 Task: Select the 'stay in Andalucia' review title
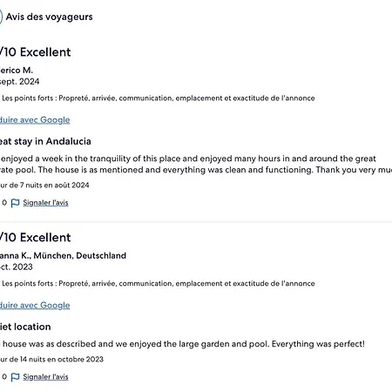pos(45,141)
